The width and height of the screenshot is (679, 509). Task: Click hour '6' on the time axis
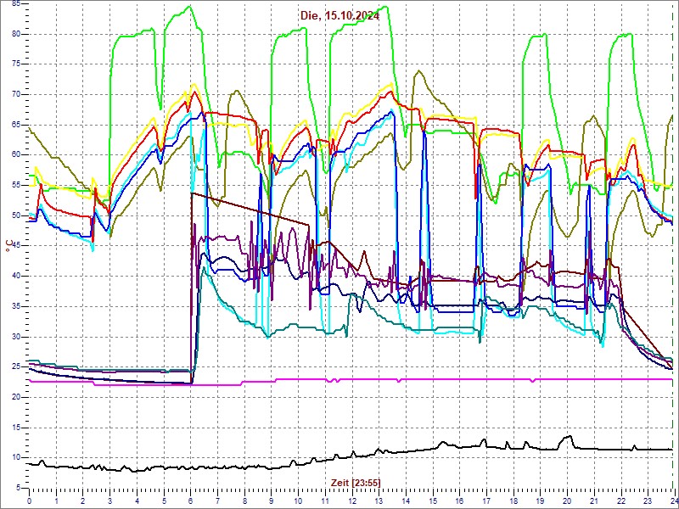click(x=190, y=501)
